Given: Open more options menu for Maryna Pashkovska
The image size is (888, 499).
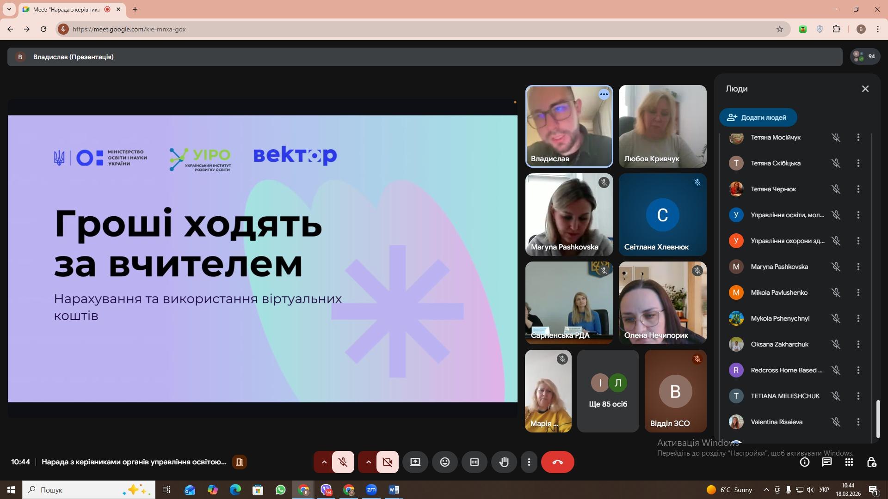Looking at the screenshot, I should pos(858,267).
